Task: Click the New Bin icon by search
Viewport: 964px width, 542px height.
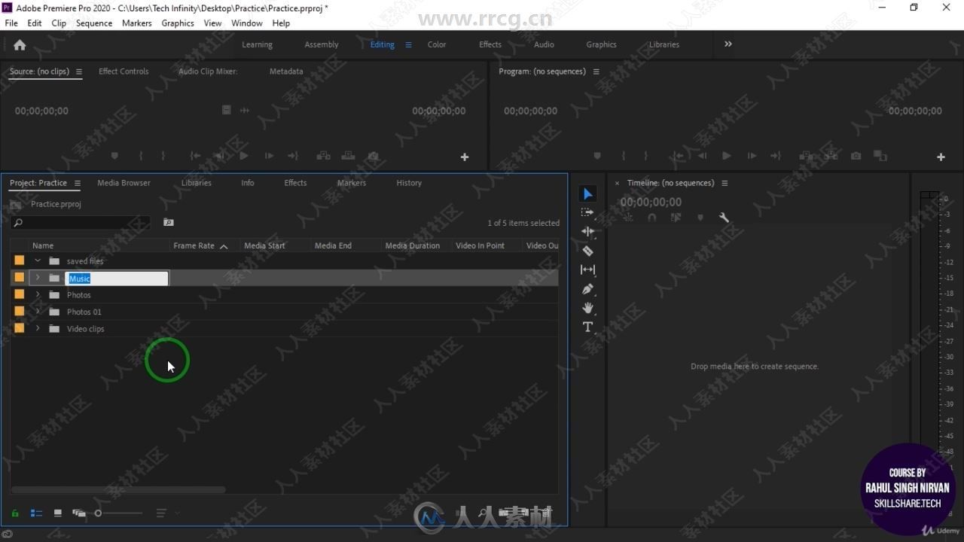Action: (169, 223)
